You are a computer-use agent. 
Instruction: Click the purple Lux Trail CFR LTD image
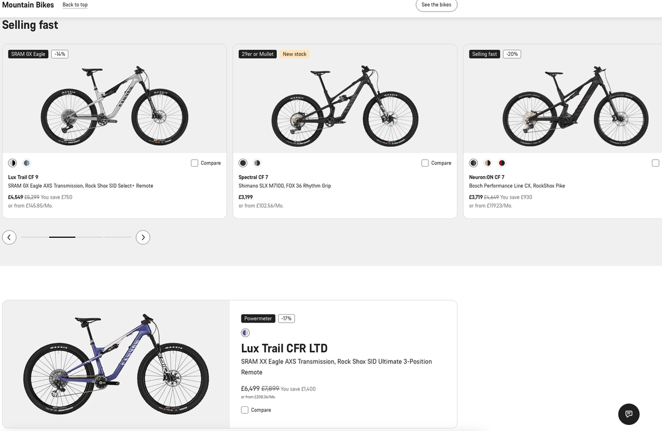(116, 364)
